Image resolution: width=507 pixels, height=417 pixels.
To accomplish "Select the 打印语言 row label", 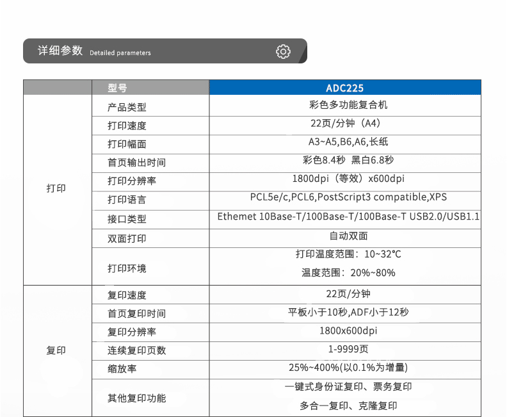I will (127, 200).
